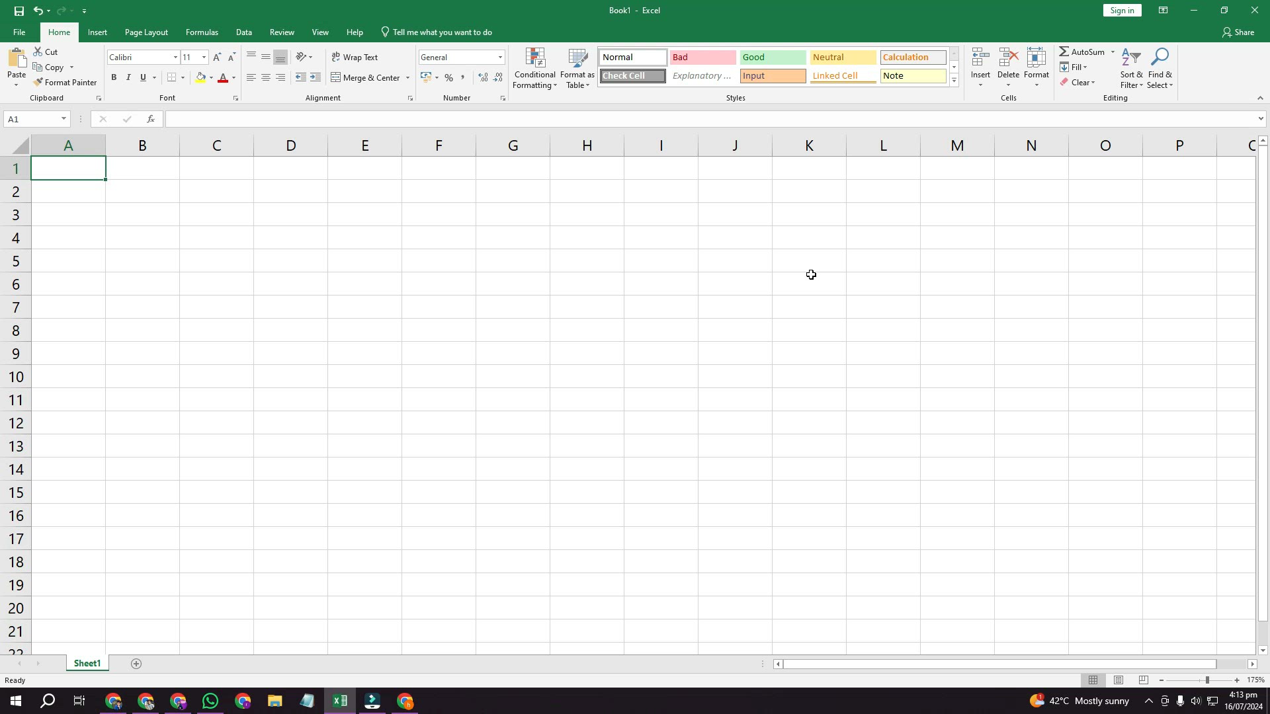Switch to the Review tab
Viewport: 1270px width, 714px height.
coord(282,32)
